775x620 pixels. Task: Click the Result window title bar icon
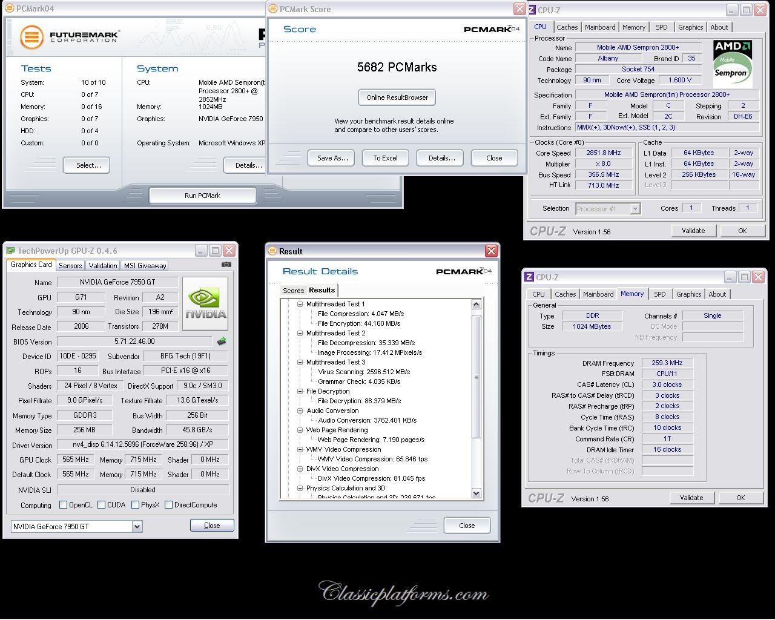click(272, 251)
